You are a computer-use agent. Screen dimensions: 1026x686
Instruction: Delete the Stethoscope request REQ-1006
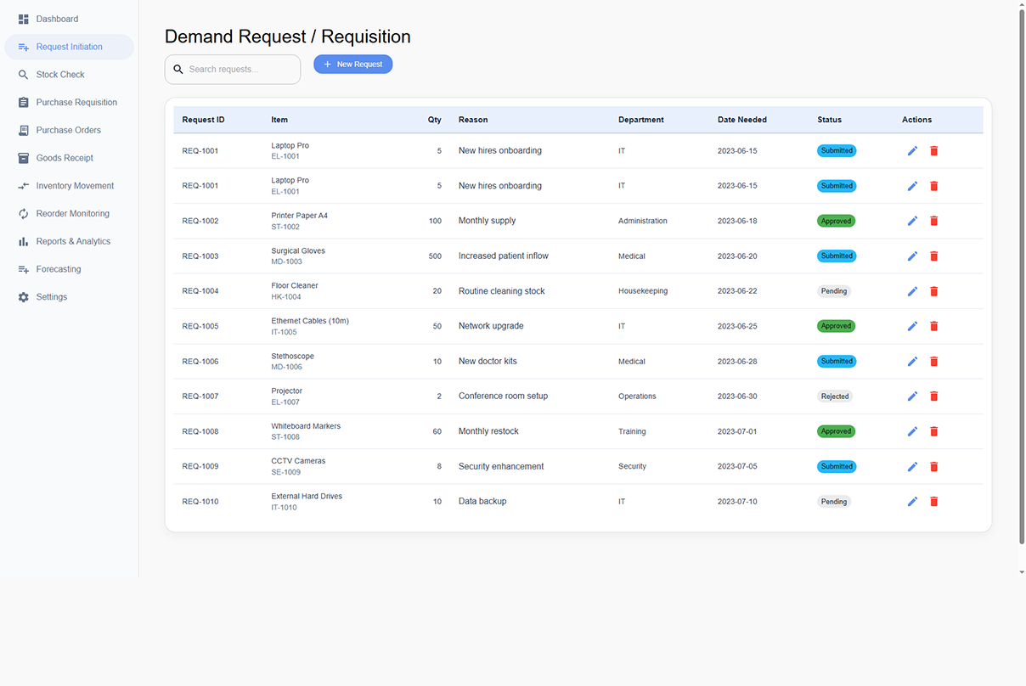[x=934, y=361]
